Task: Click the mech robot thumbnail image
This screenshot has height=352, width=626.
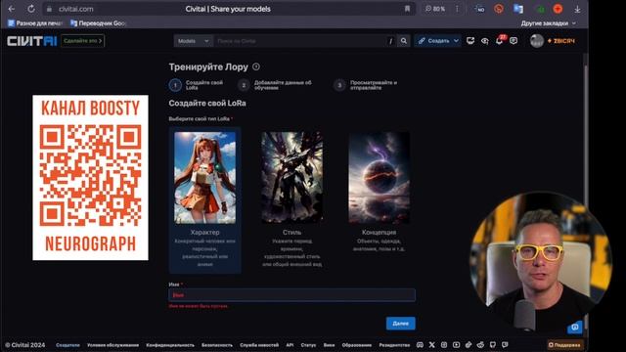Action: 291,178
